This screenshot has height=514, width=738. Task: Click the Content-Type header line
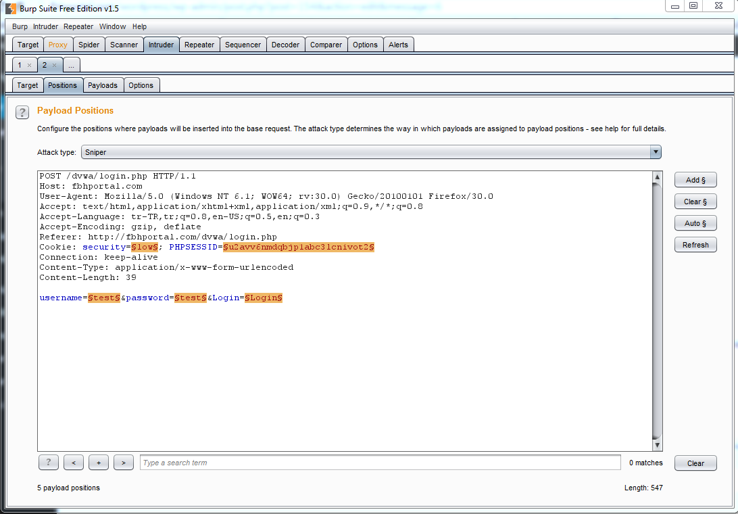coord(167,267)
